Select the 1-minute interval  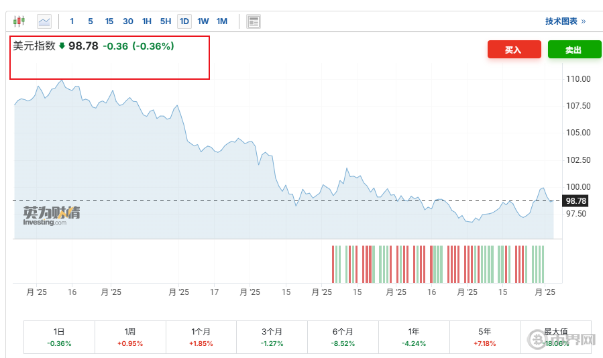click(72, 21)
